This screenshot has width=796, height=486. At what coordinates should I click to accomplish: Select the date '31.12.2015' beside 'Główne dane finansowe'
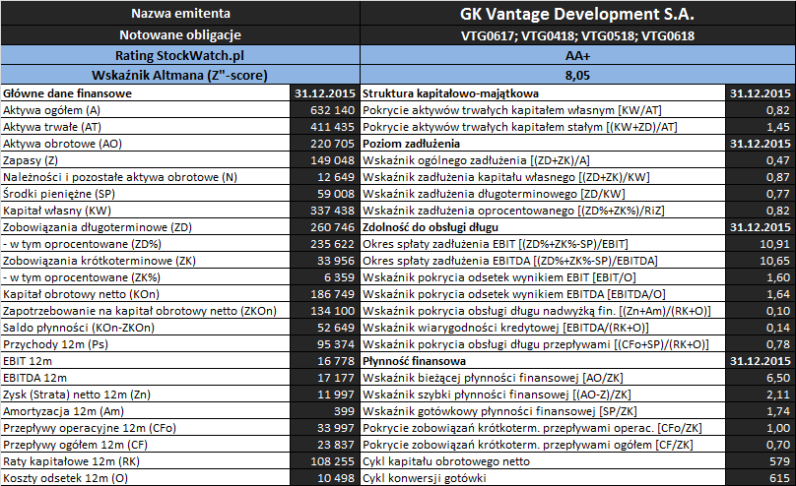pos(325,93)
